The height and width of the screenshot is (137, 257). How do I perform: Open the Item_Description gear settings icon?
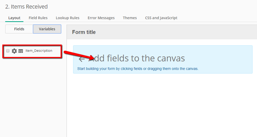tap(14, 51)
